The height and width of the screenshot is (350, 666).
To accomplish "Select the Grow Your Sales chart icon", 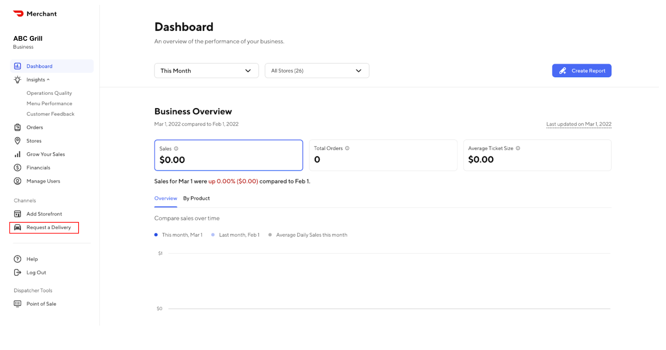I will click(17, 154).
